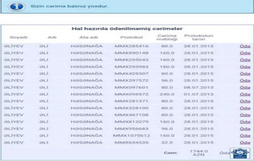Pay fine for protocol MMX281371
The height and width of the screenshot is (161, 254).
tap(245, 101)
